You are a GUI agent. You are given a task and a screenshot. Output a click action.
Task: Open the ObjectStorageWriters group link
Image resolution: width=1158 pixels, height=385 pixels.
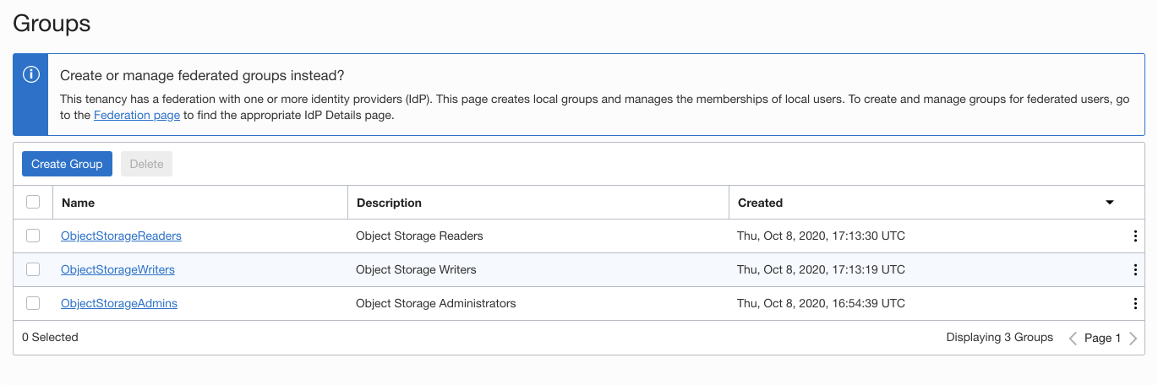point(117,269)
